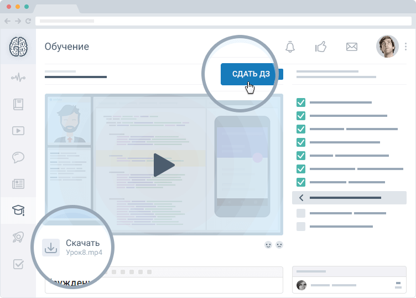Image resolution: width=416 pixels, height=298 pixels.
Task: Open the notifications bell icon
Action: pyautogui.click(x=290, y=47)
